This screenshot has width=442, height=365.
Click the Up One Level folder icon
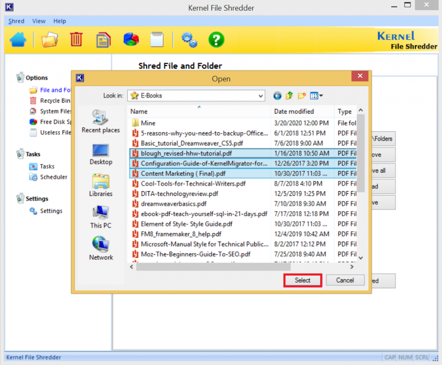[289, 96]
